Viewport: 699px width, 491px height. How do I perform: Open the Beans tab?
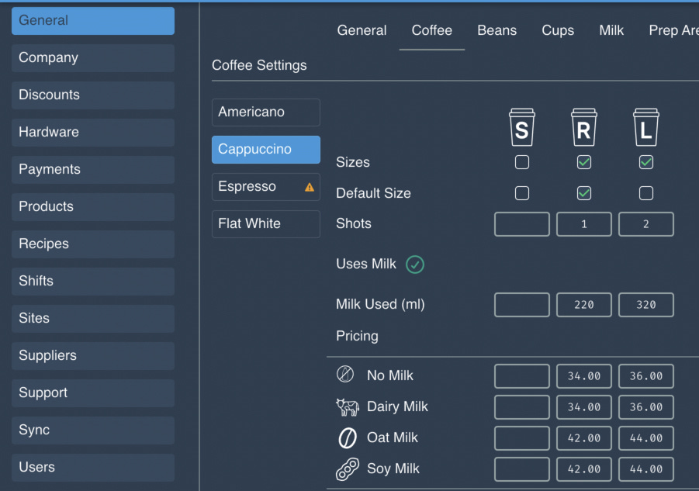click(x=497, y=30)
